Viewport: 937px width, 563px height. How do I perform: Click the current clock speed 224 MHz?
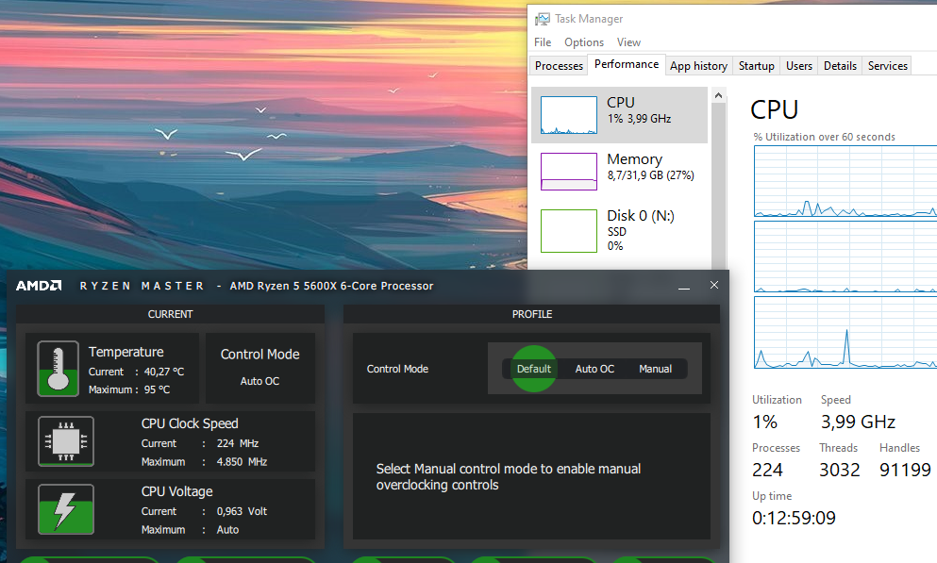click(x=238, y=443)
